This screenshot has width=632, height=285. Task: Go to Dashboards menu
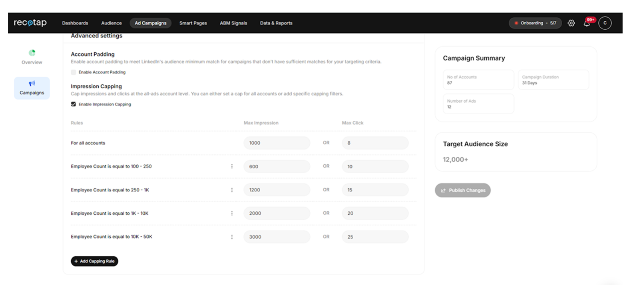coord(75,23)
